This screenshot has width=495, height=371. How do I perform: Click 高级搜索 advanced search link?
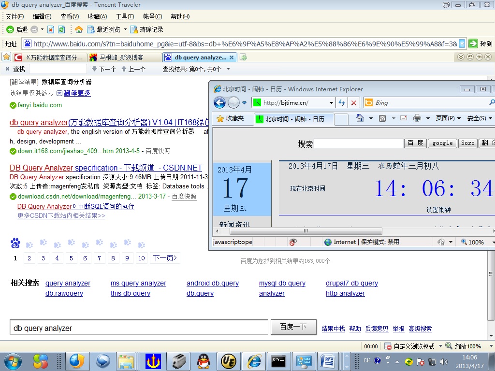coord(420,328)
